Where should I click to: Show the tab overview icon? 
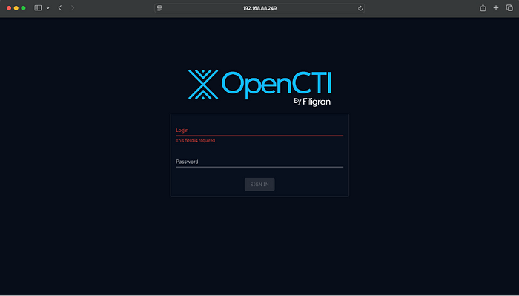(x=509, y=8)
